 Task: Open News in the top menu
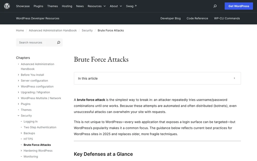80,6
